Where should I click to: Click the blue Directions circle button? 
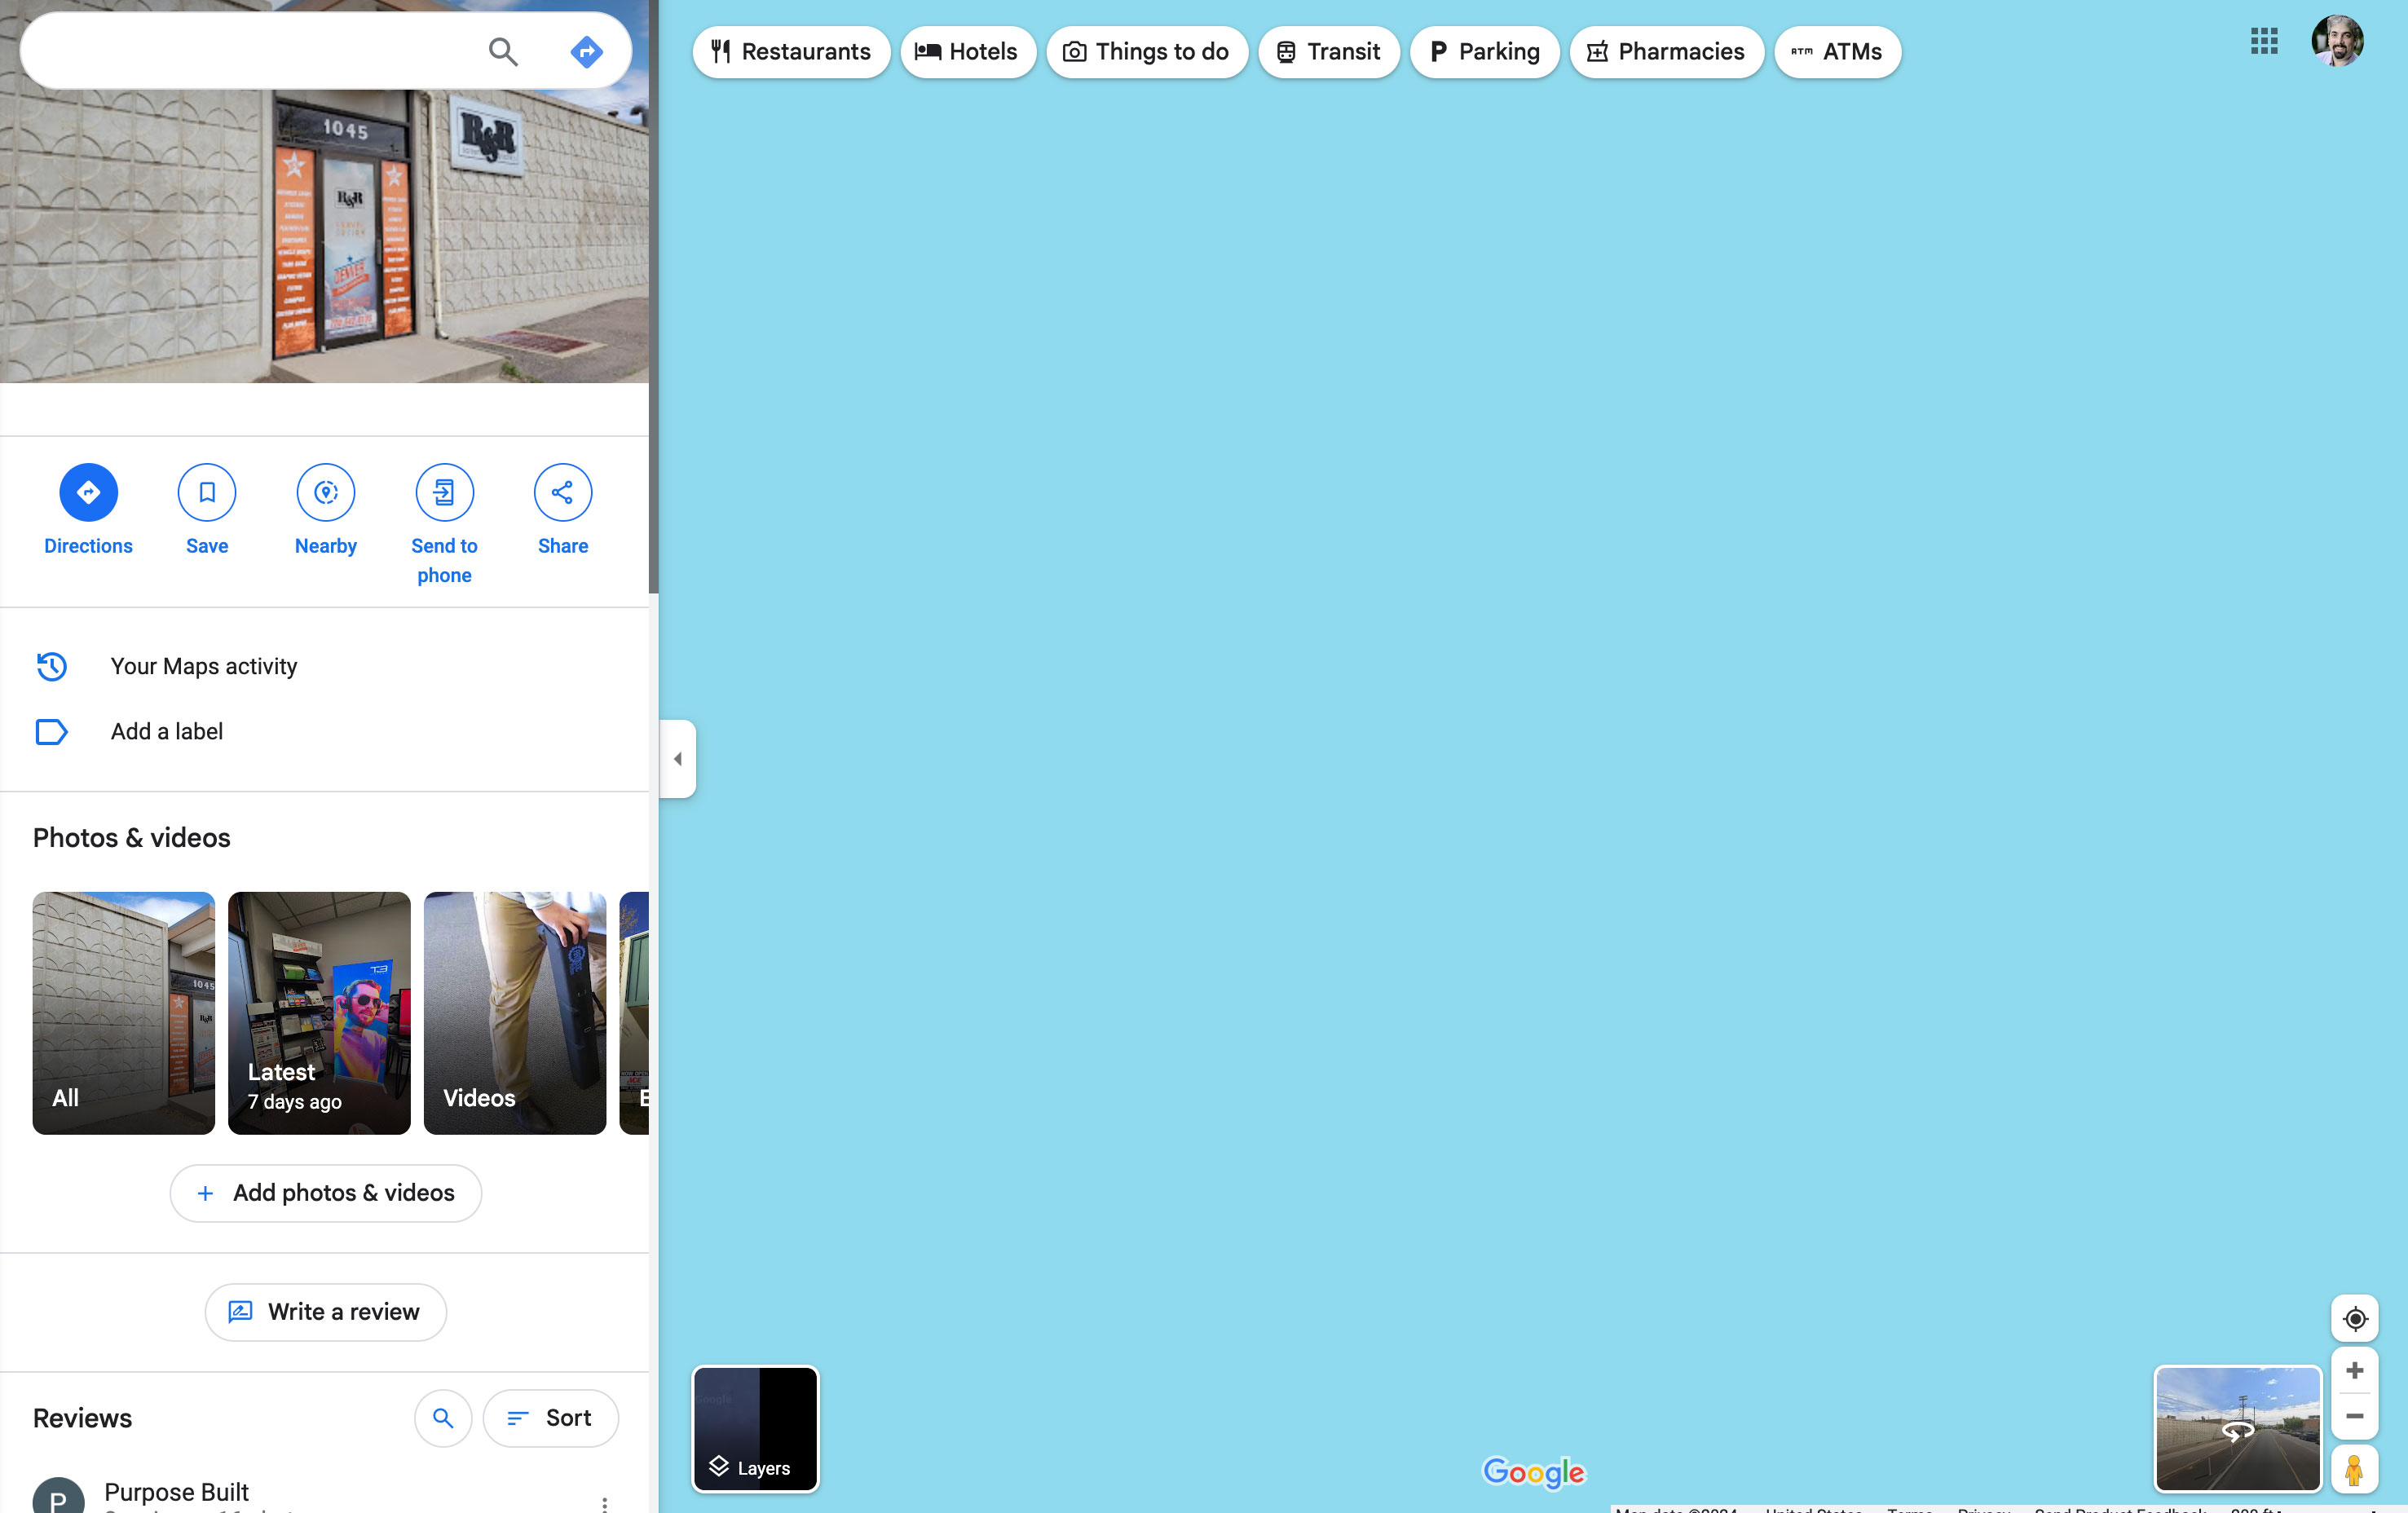coord(88,492)
